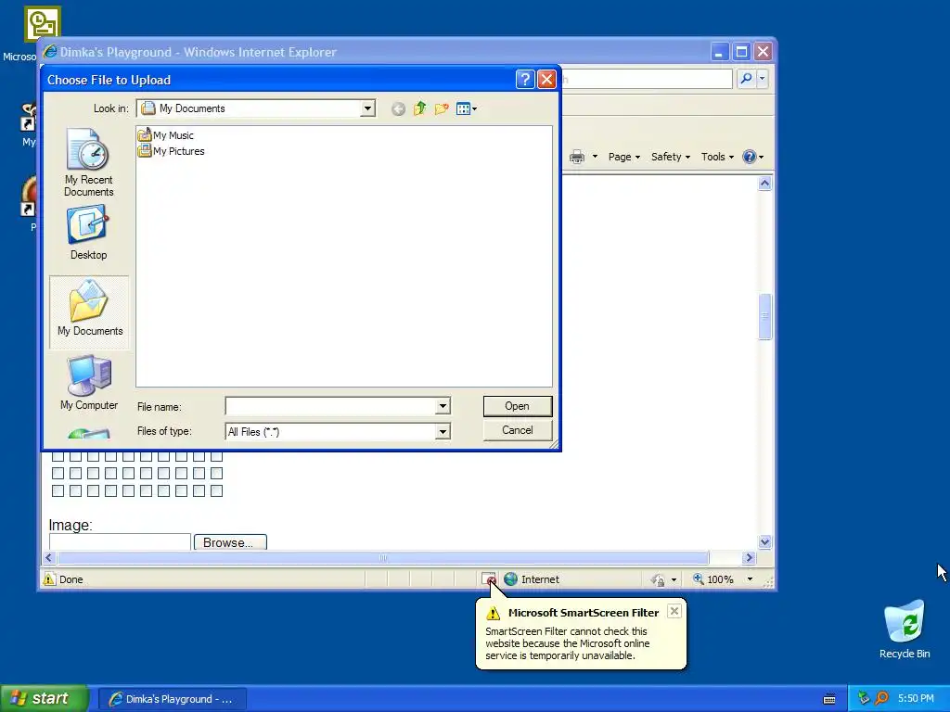Open the Page menu

click(624, 157)
